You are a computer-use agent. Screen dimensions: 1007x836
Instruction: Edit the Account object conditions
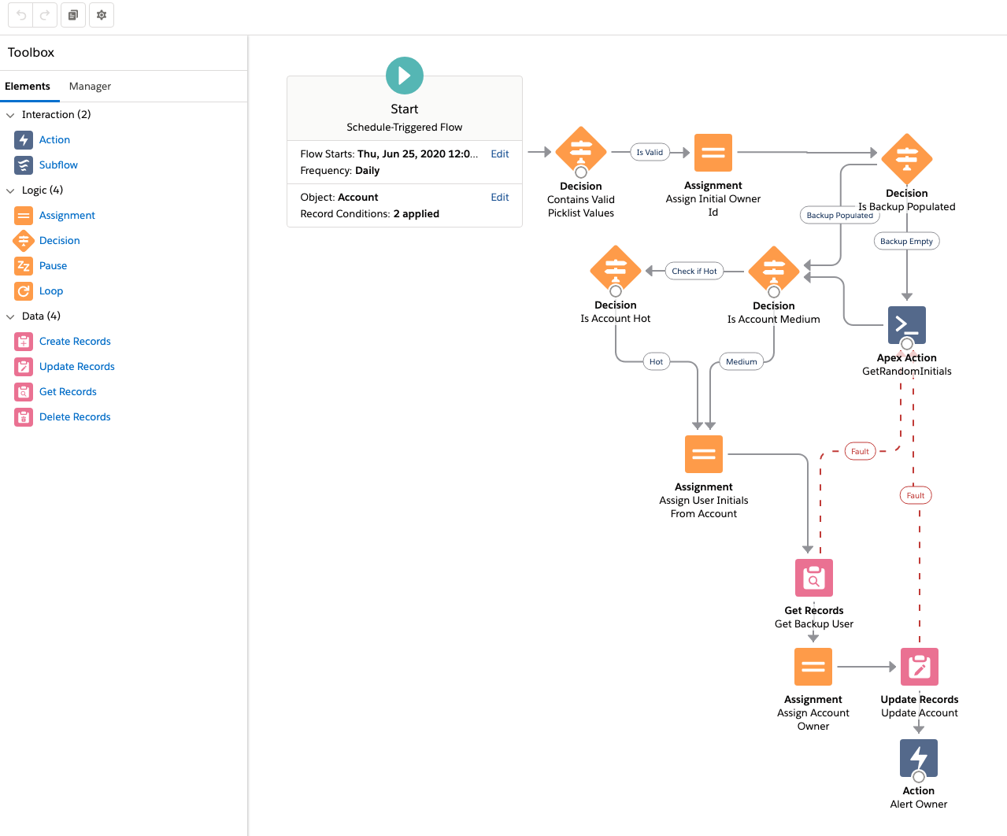click(499, 198)
